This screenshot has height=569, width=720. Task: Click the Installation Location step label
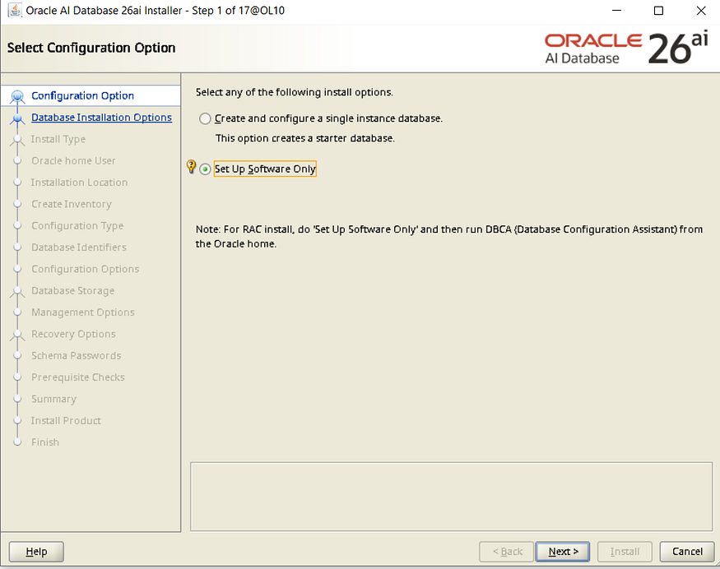[80, 183]
